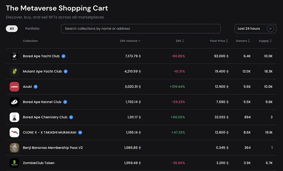Click the ZombieClub Token green icon
Viewport: 283px width, 171px height.
14,163
